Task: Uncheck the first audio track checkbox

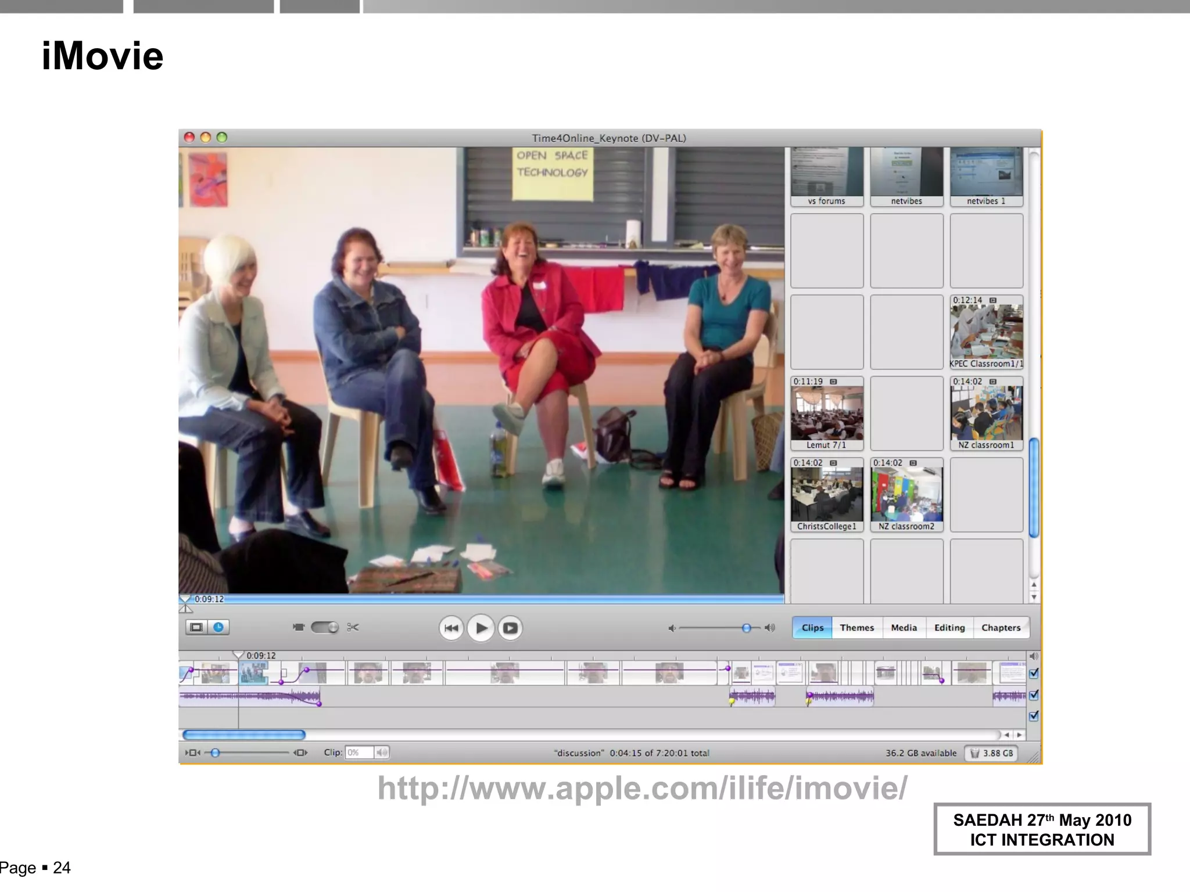Action: click(1034, 695)
